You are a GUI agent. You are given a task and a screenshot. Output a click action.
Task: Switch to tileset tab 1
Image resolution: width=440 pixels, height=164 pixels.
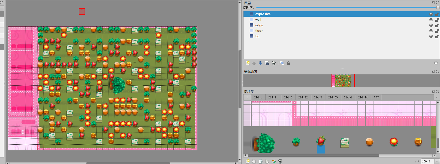coord(247,97)
